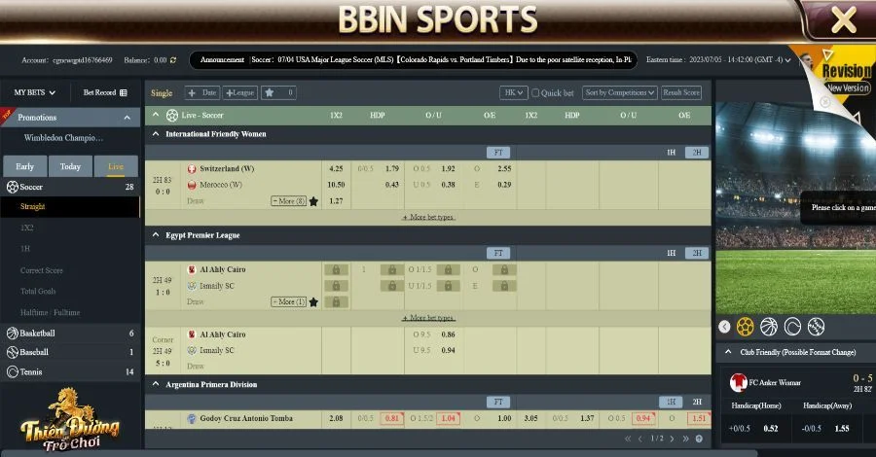Click over 9.5 corner odds 0.86
Viewport: 876px width, 457px height.
point(448,334)
